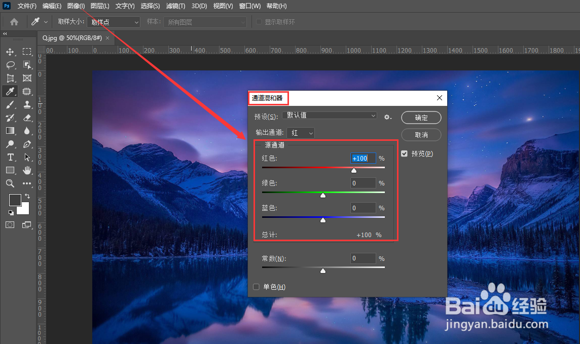
Task: Close the Q.jpg document tab
Action: click(107, 38)
